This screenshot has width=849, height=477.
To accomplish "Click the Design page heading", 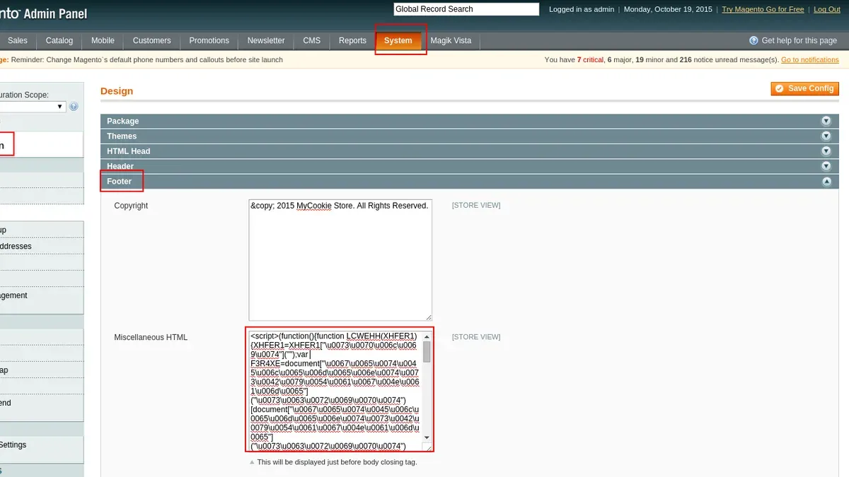I will [117, 90].
